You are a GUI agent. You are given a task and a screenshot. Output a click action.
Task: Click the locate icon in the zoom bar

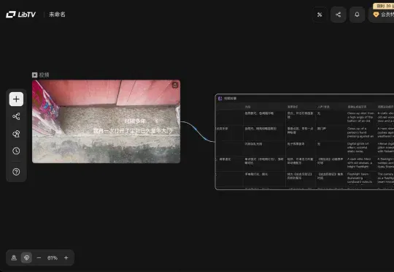point(14,257)
